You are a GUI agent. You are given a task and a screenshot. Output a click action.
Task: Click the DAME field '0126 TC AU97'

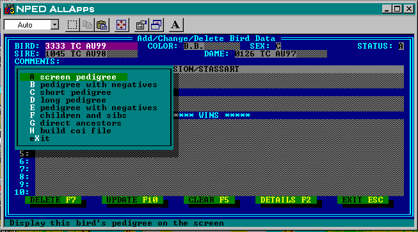(281, 54)
